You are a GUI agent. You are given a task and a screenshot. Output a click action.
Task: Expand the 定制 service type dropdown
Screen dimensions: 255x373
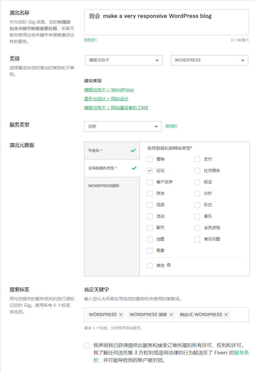pyautogui.click(x=123, y=126)
